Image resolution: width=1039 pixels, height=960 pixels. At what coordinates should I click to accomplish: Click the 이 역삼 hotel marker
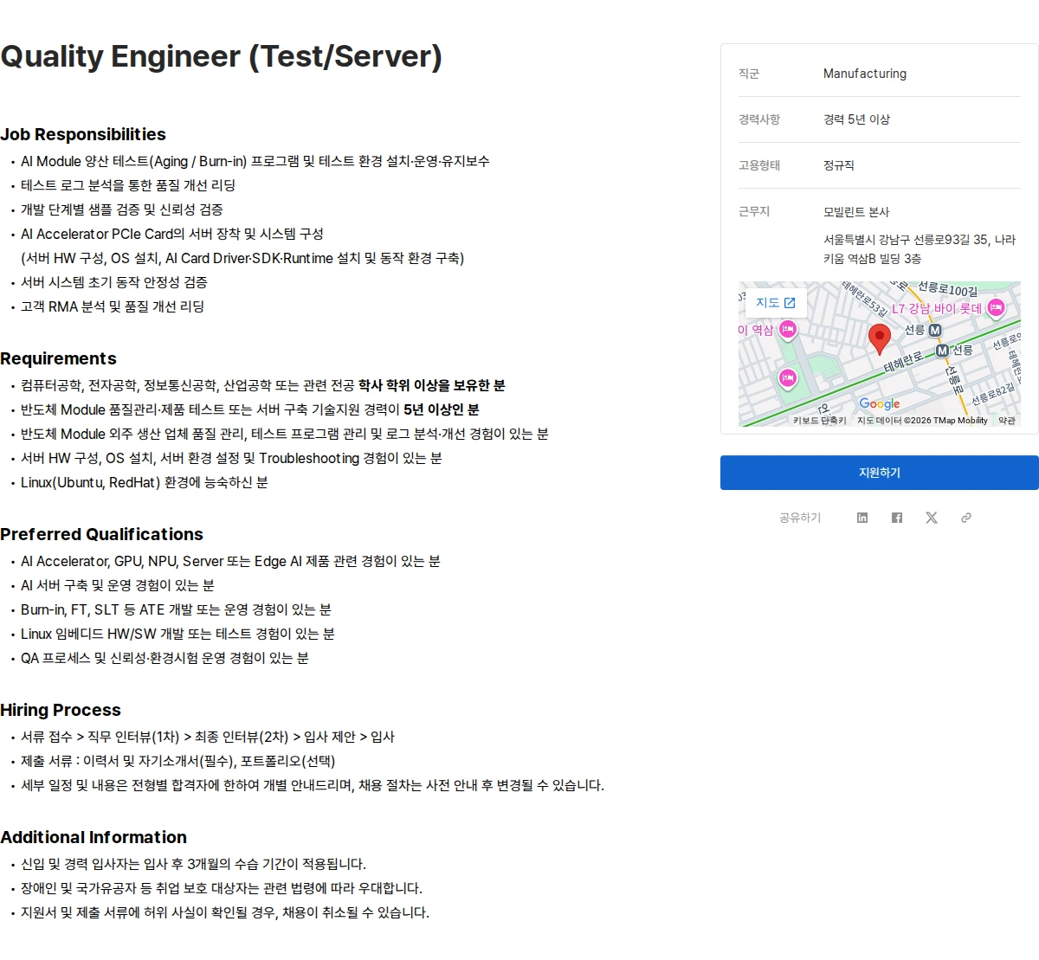[787, 330]
